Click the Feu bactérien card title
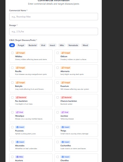 pos(22,101)
